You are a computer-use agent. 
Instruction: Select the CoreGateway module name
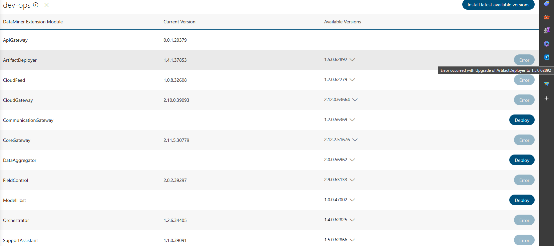pos(17,140)
